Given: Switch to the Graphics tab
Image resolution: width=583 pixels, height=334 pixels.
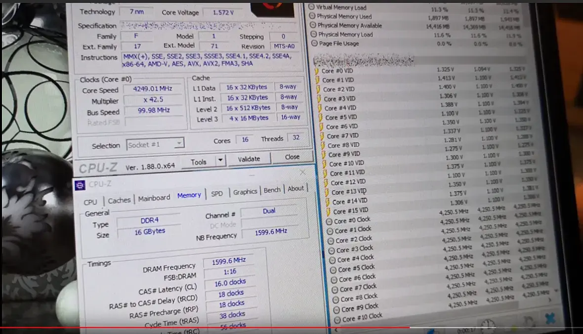Looking at the screenshot, I should [245, 192].
